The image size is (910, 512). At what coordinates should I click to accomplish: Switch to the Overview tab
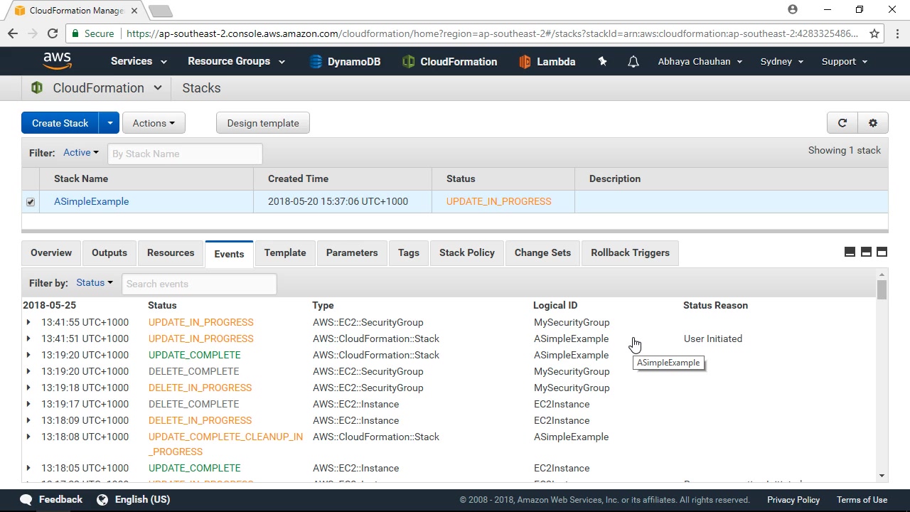[51, 253]
